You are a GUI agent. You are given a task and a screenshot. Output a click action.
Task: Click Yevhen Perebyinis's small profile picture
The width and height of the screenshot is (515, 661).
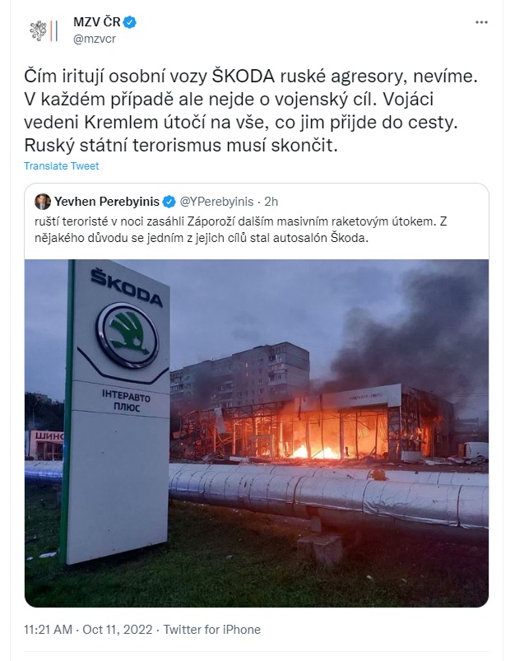click(43, 202)
